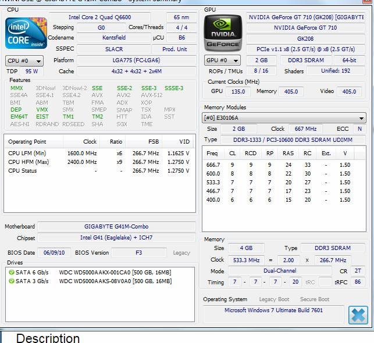
Task: Click the LGA775 (FC-LGA6) platform field
Action: point(136,60)
